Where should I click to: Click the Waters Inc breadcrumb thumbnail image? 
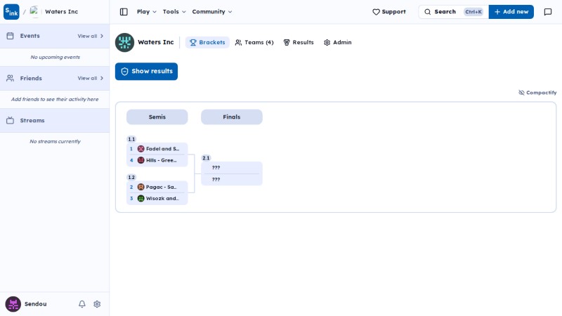click(x=34, y=11)
